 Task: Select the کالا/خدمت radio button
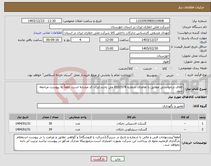137,68
